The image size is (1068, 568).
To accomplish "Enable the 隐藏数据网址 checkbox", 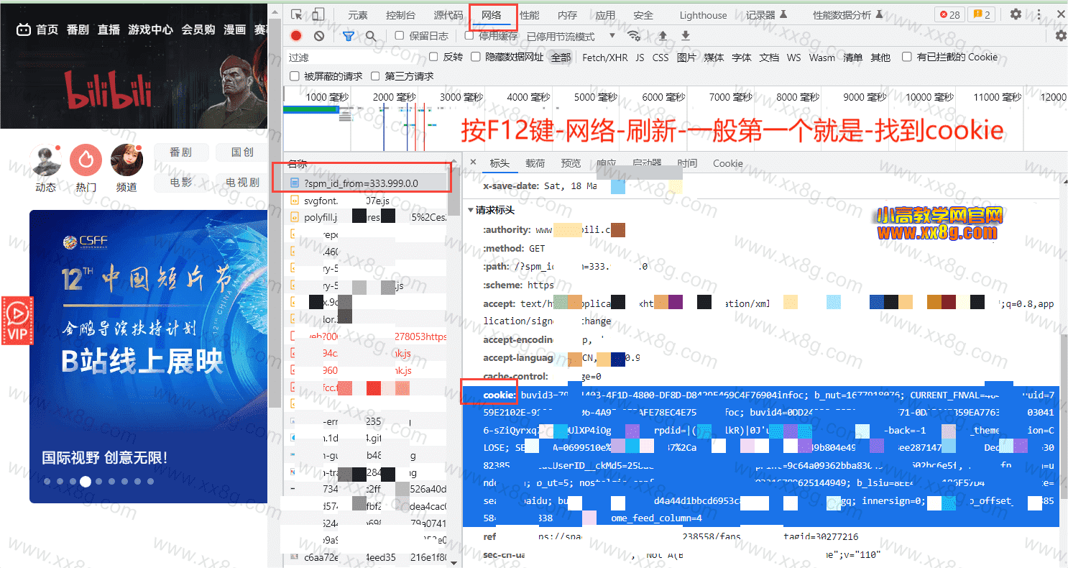I will [x=476, y=57].
